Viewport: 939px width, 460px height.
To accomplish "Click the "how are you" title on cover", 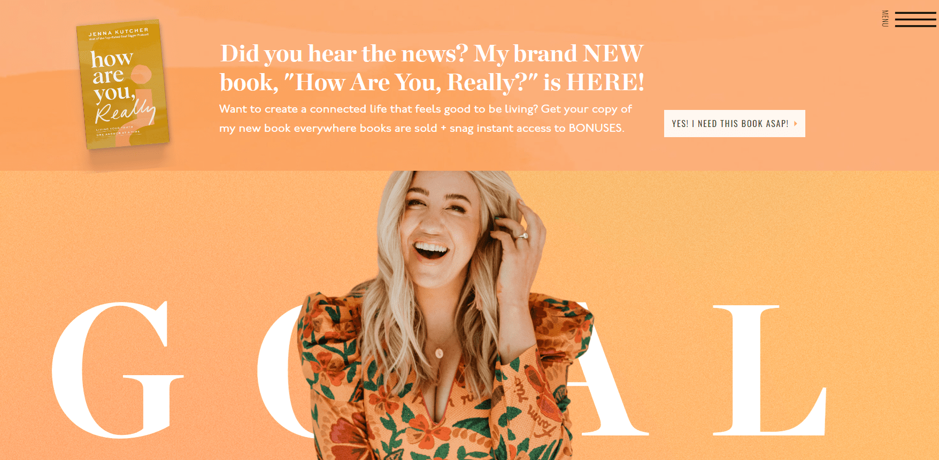I will (x=113, y=76).
